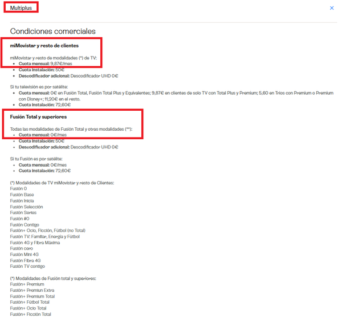342x322 pixels.
Task: Select the Fusión Total y superiores heading
Action: [x=38, y=117]
